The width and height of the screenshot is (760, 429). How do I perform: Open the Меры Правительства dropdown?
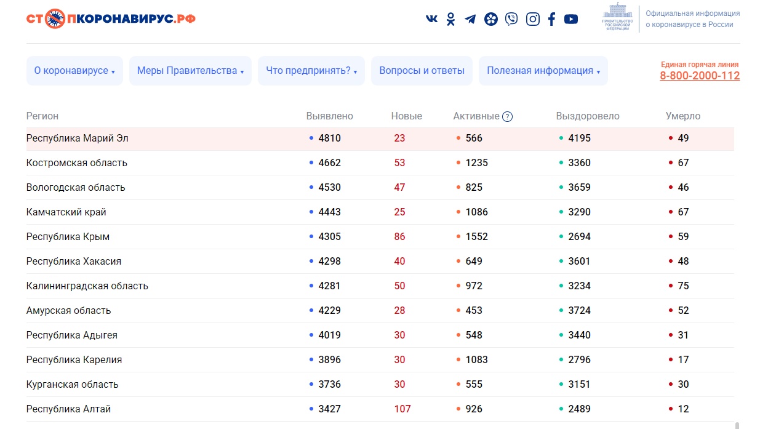click(190, 71)
